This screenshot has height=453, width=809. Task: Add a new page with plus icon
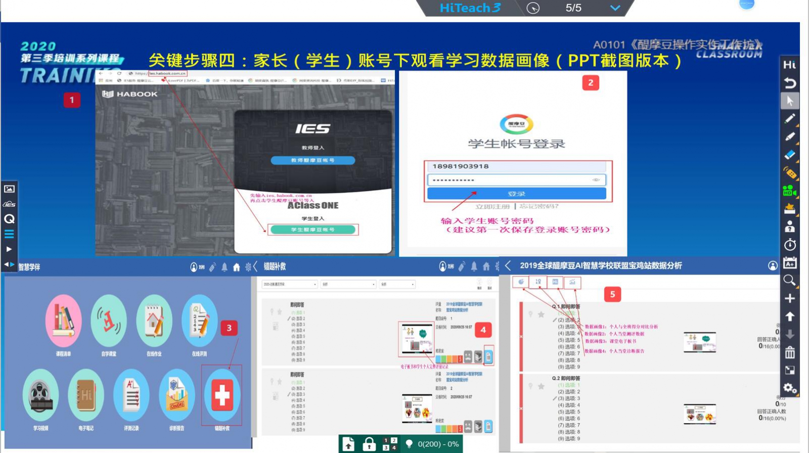click(x=789, y=298)
